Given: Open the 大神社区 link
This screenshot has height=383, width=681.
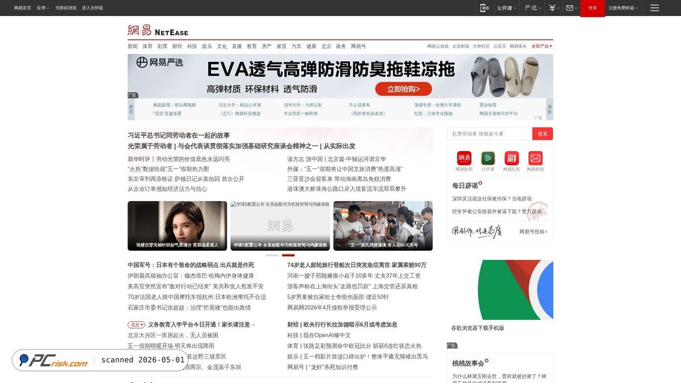Looking at the screenshot, I should pyautogui.click(x=481, y=46).
